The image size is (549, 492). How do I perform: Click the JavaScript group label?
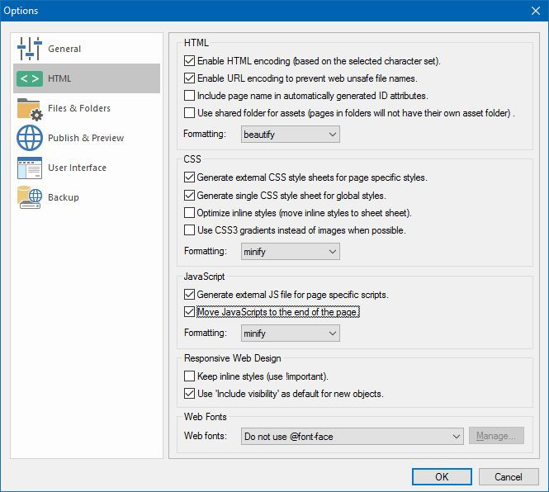click(x=205, y=277)
